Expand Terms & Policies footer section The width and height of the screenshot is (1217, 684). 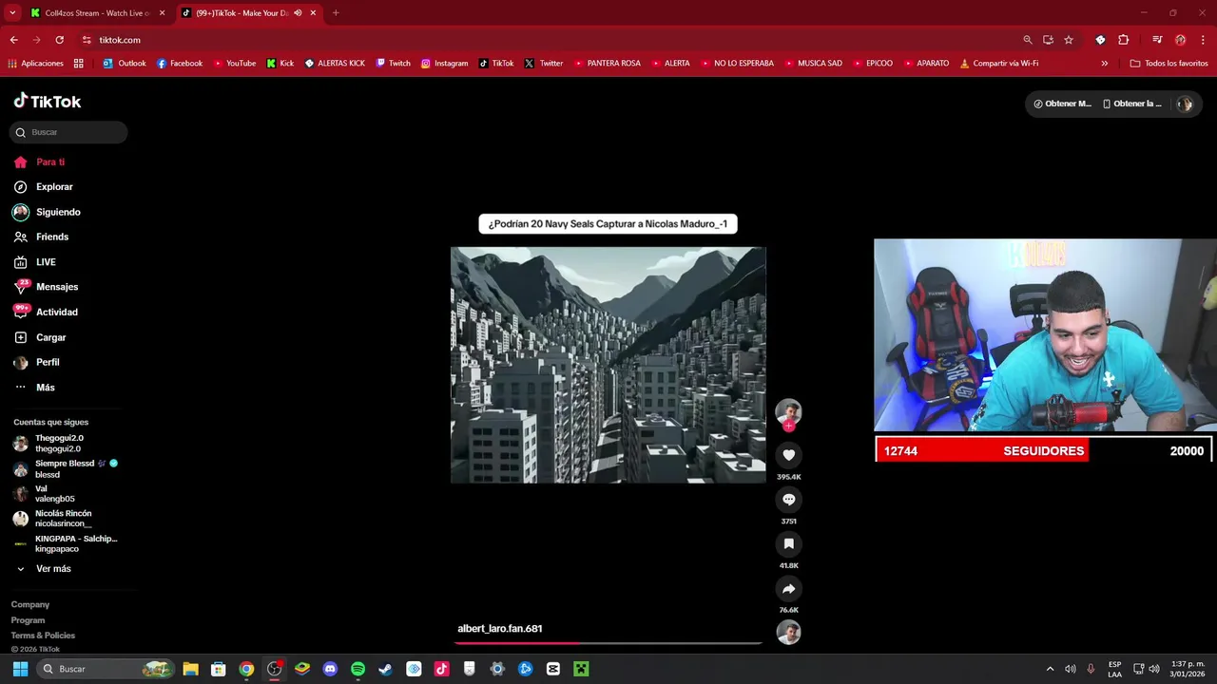43,636
